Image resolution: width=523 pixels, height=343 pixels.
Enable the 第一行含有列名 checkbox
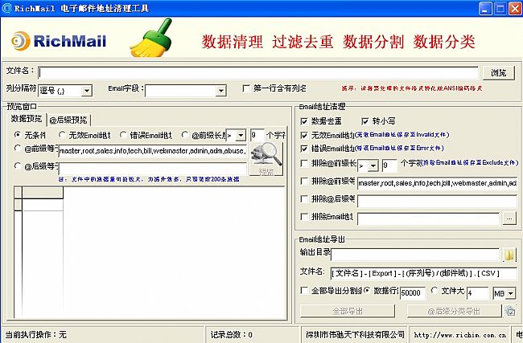pyautogui.click(x=246, y=88)
